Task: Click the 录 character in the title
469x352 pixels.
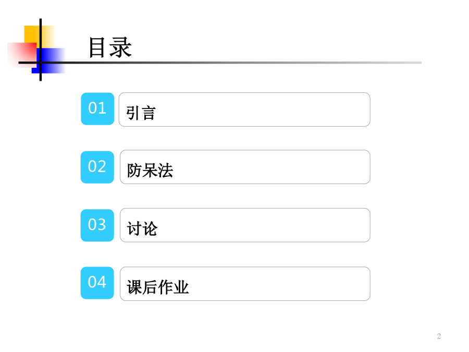Action: [120, 47]
